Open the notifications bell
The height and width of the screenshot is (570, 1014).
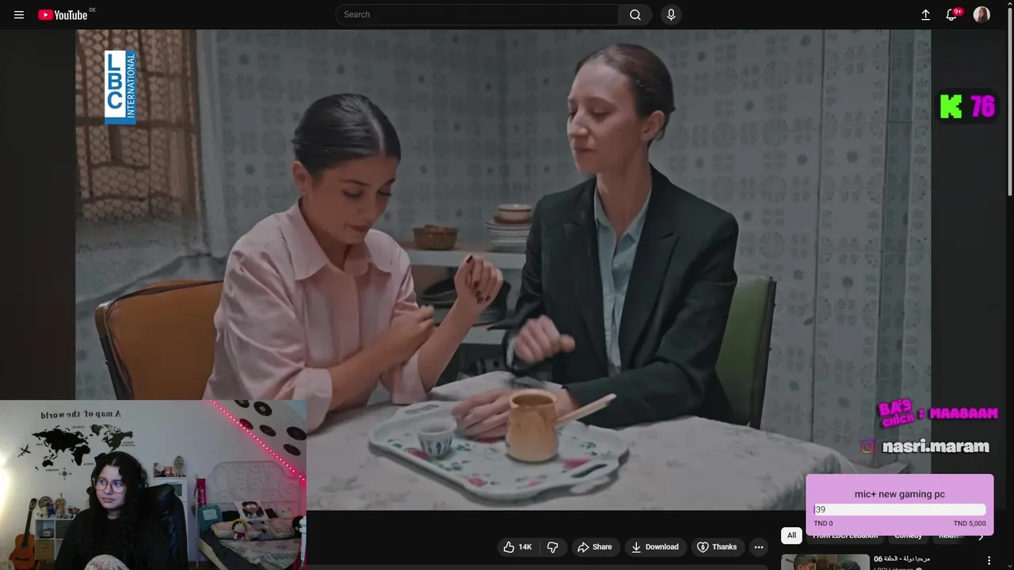[x=952, y=15]
